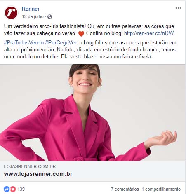Open the three-dot post options menu
The height and width of the screenshot is (194, 186).
tap(179, 8)
